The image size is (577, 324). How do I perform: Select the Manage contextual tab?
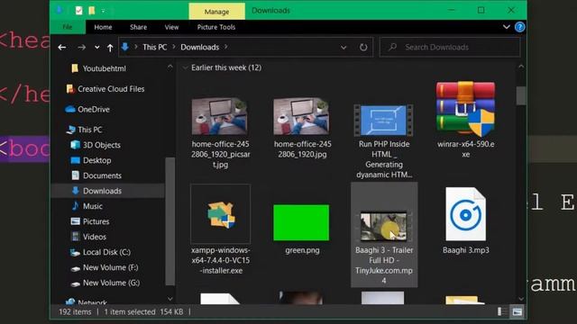click(x=216, y=12)
